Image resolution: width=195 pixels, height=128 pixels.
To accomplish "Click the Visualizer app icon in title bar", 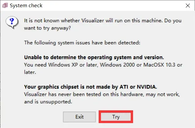I will 5,6.
